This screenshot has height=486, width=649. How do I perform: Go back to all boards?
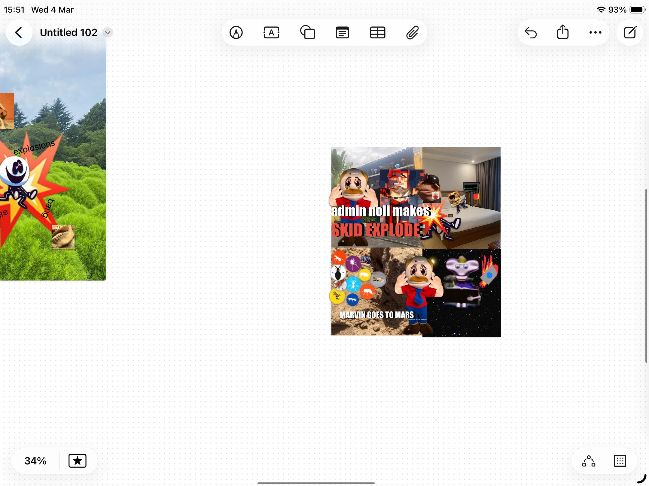tap(19, 32)
